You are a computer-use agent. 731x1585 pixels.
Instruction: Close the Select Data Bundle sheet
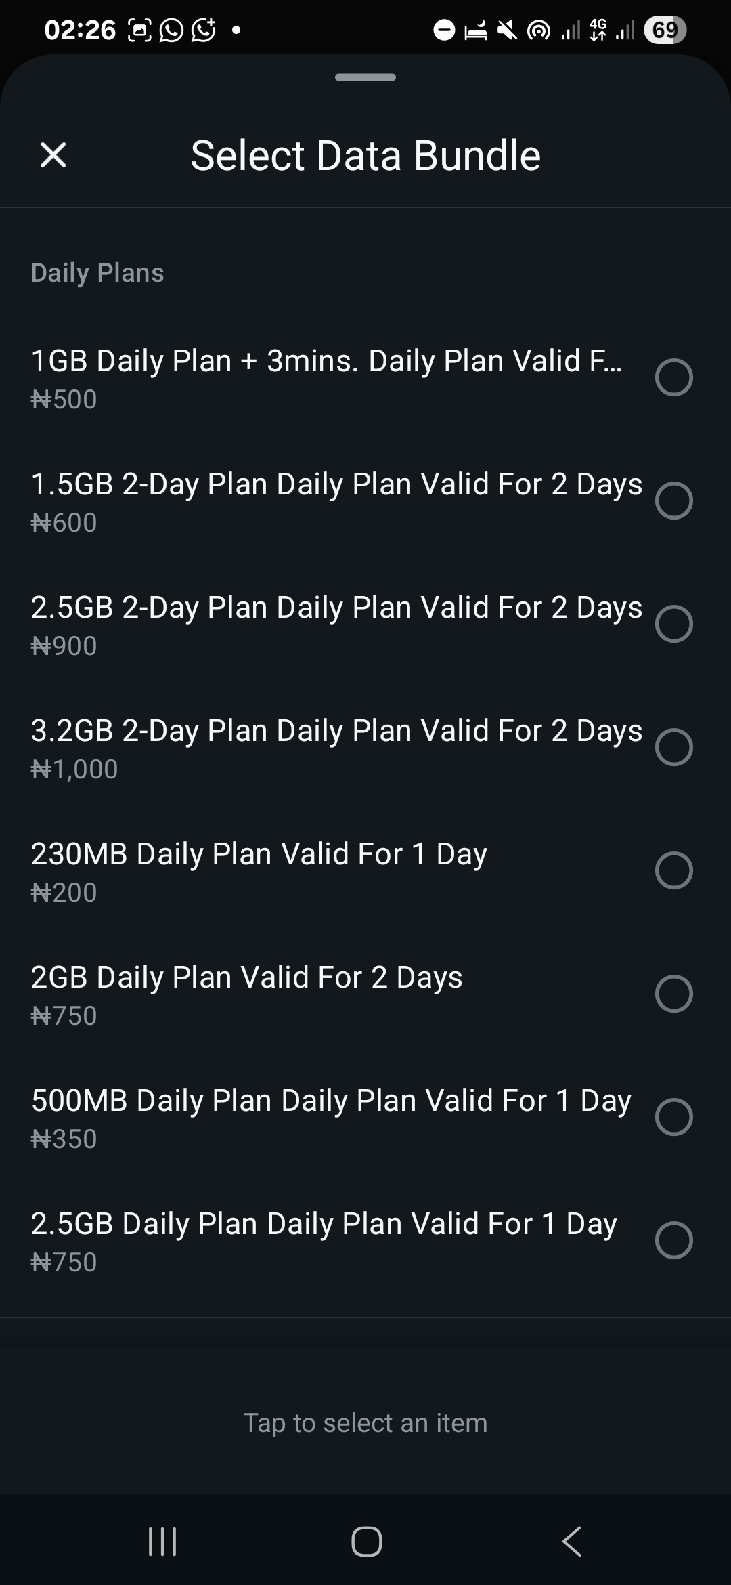[53, 154]
